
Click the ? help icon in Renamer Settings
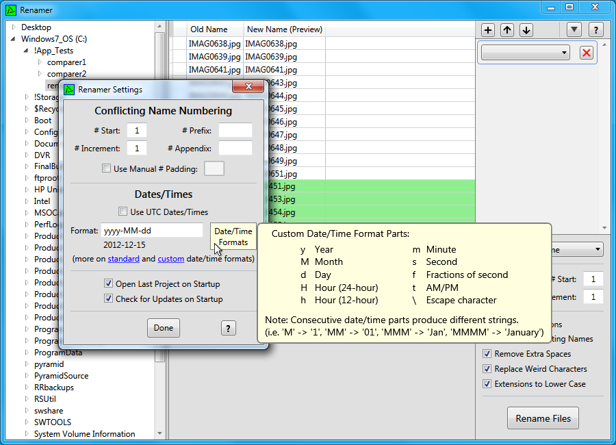click(228, 328)
